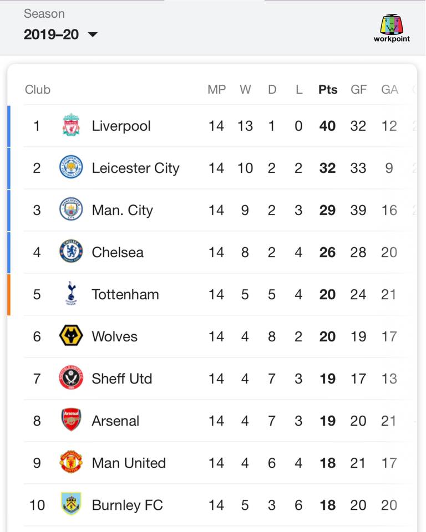This screenshot has height=532, width=426.
Task: Click the Arsenal cannon crest
Action: (x=71, y=420)
